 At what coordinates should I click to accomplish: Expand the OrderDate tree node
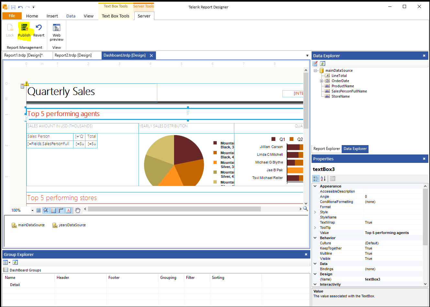[321, 81]
